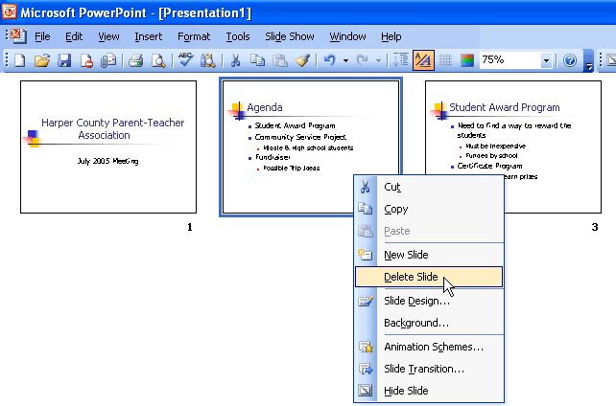Save the presentation using the floppy disk icon

click(x=64, y=60)
